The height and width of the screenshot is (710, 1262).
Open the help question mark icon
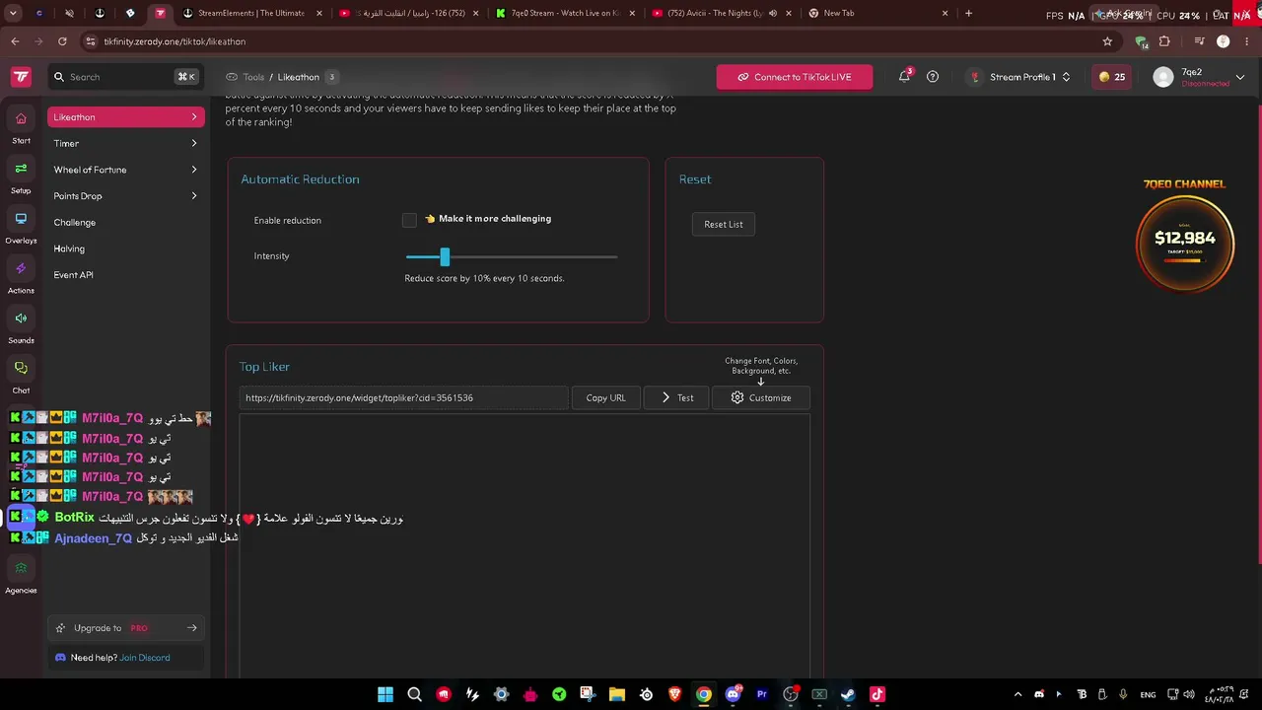point(933,77)
